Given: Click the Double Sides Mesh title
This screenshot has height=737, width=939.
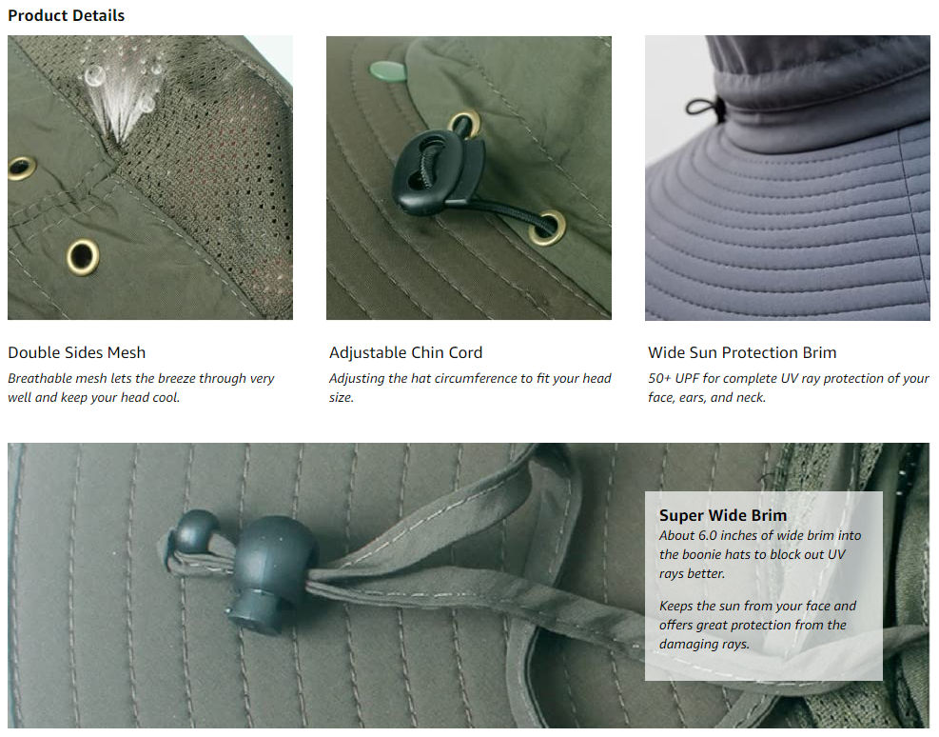Looking at the screenshot, I should (x=77, y=352).
